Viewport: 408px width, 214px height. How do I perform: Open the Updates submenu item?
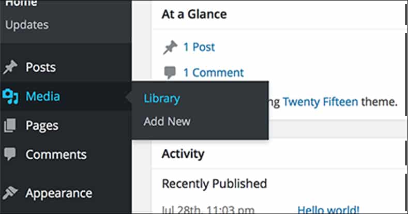27,25
